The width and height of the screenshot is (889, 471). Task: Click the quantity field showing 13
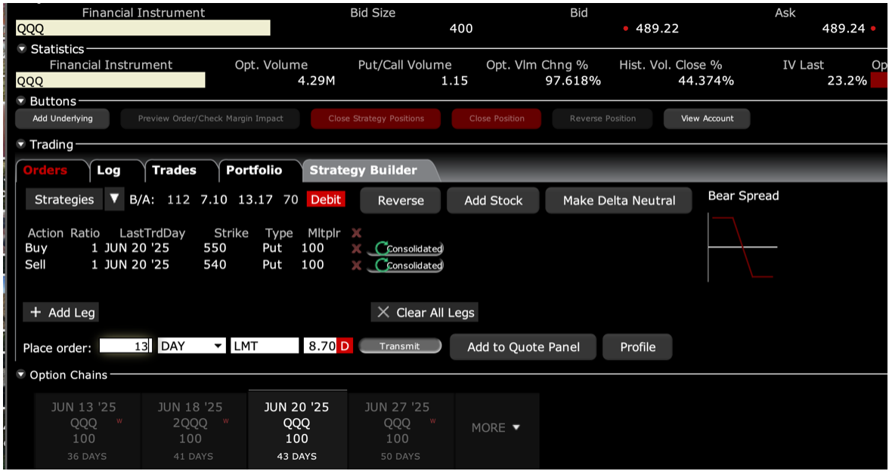(125, 346)
